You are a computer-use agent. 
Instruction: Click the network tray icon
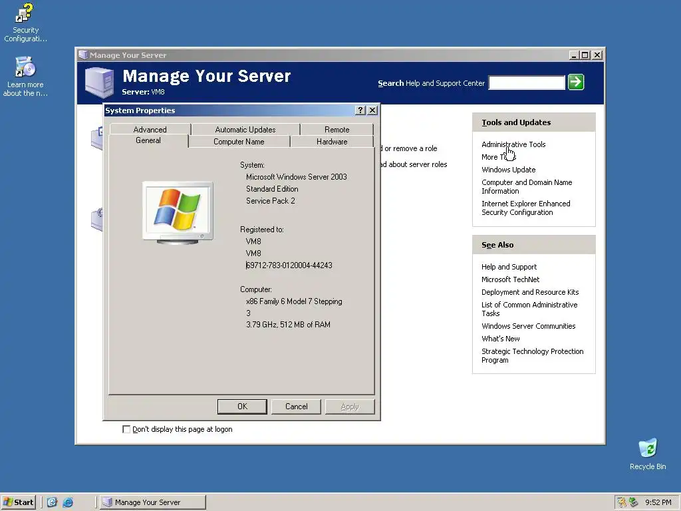pos(634,502)
